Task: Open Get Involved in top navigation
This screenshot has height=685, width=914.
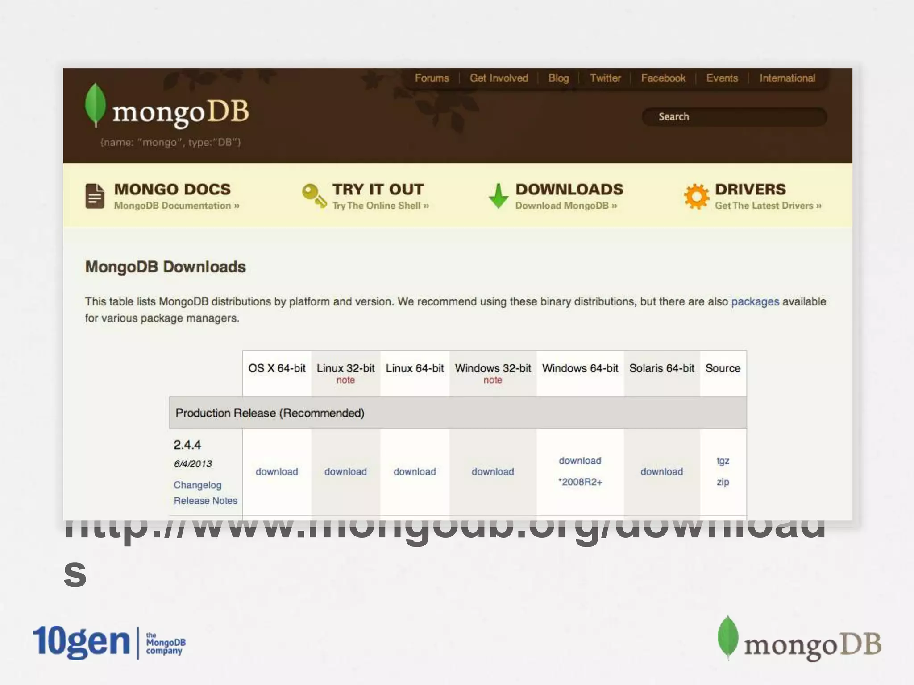Action: coord(499,78)
